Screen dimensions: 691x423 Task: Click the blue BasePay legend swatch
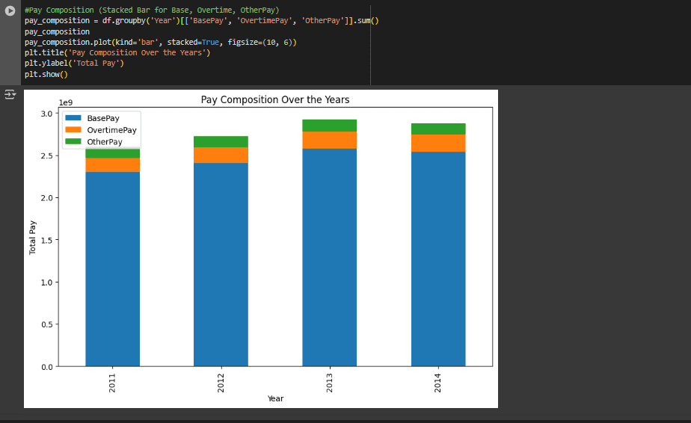point(73,118)
